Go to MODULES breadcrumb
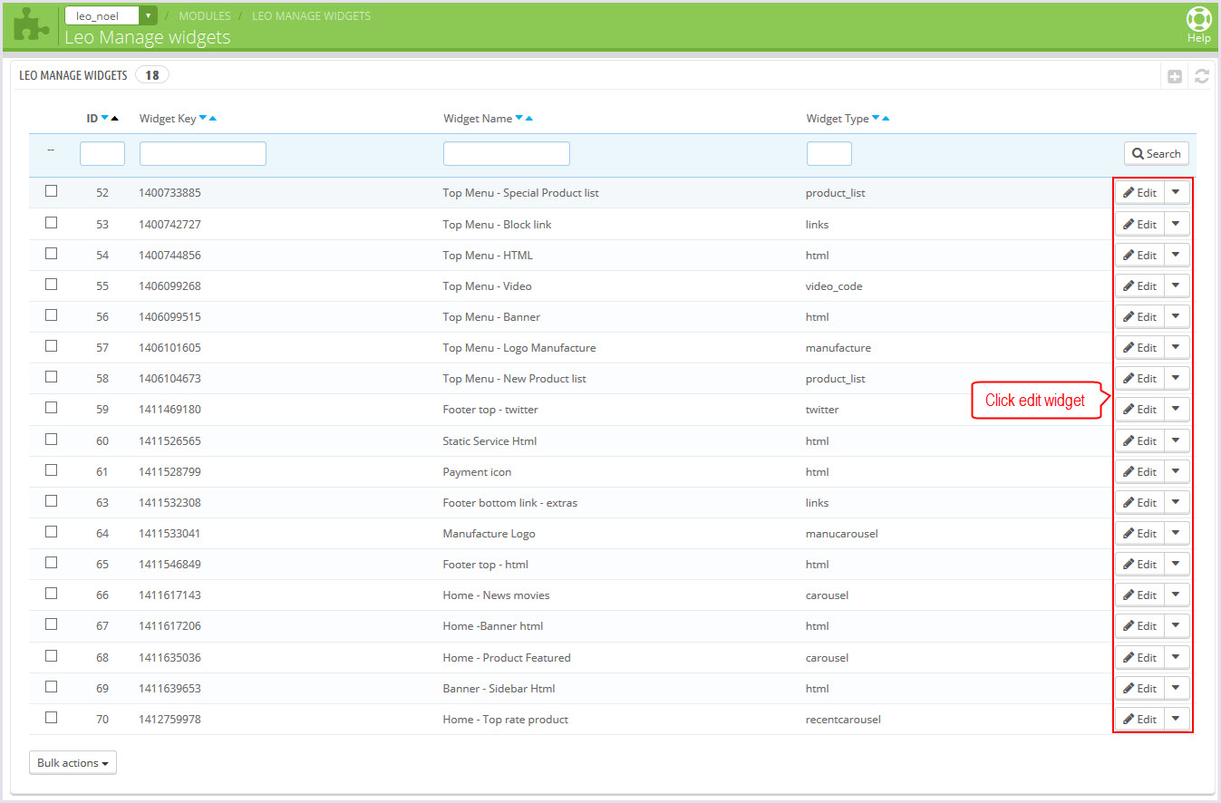The height and width of the screenshot is (803, 1221). (x=204, y=16)
